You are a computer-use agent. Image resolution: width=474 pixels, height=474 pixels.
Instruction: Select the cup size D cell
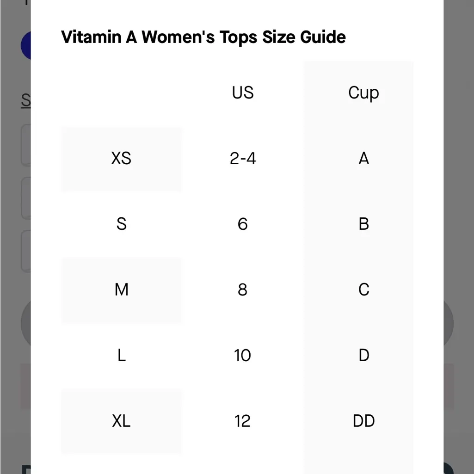363,355
